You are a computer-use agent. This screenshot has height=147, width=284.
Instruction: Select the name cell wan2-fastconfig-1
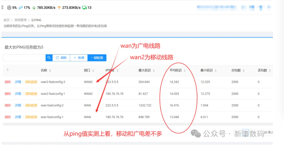[x=53, y=94]
